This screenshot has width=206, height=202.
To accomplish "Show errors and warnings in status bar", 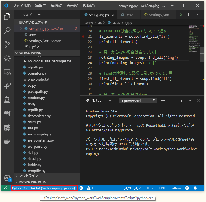I will pos(87,188).
